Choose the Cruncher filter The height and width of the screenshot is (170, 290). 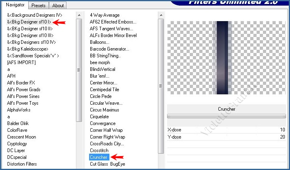click(x=99, y=157)
